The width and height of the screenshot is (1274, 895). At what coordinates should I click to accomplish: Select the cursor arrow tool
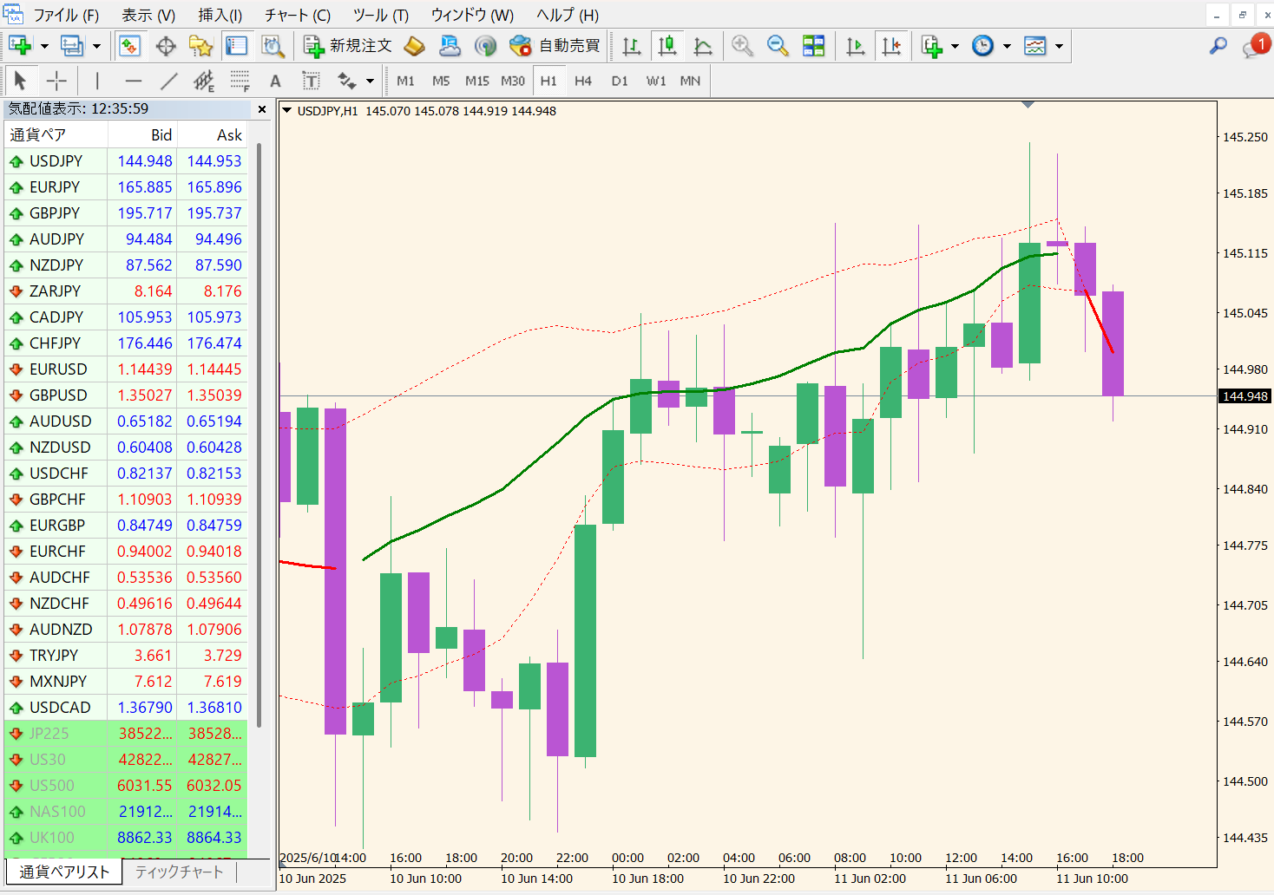20,81
